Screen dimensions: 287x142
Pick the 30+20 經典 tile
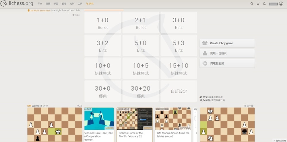(x=141, y=91)
